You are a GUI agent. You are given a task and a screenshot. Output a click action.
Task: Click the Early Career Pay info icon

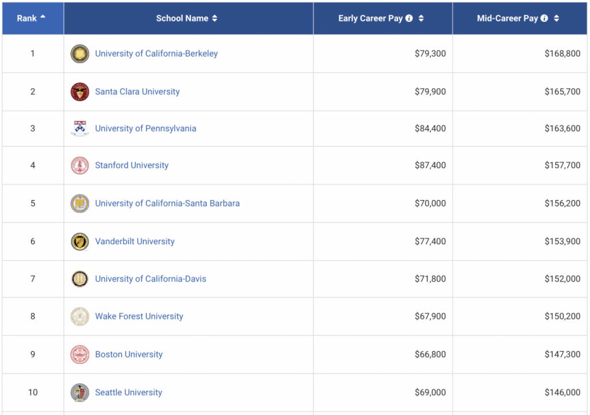pos(409,18)
